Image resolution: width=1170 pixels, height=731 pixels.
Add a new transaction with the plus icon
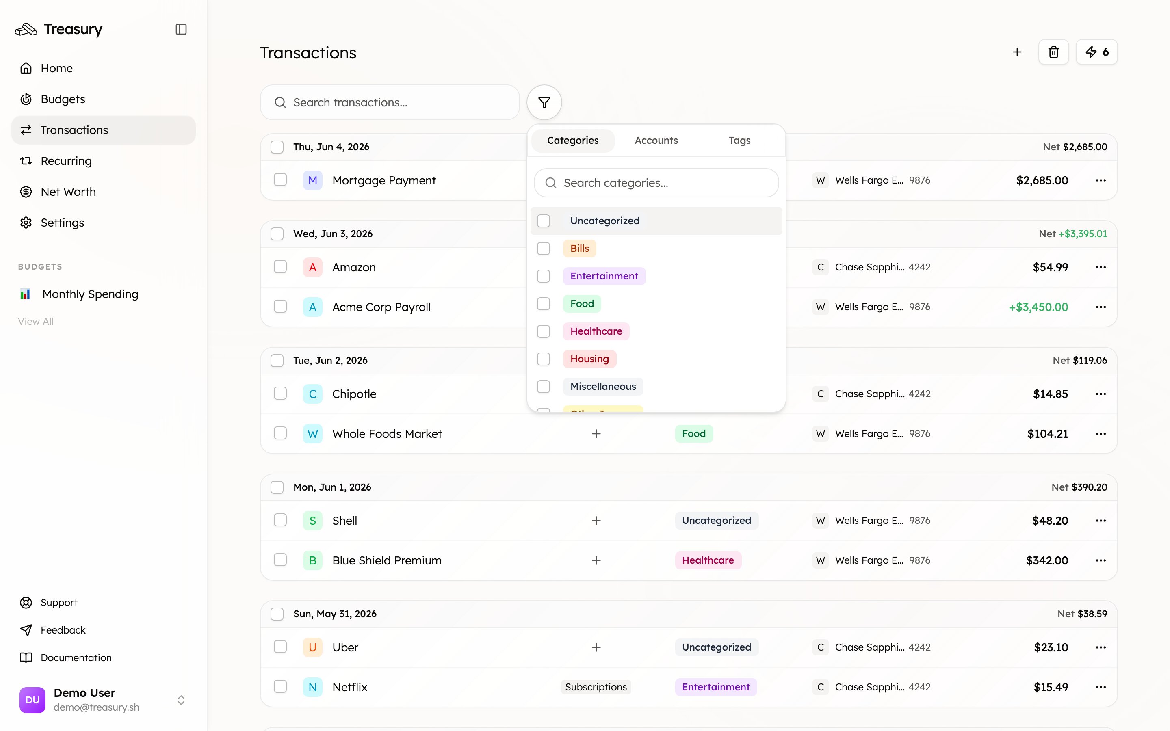(1017, 52)
